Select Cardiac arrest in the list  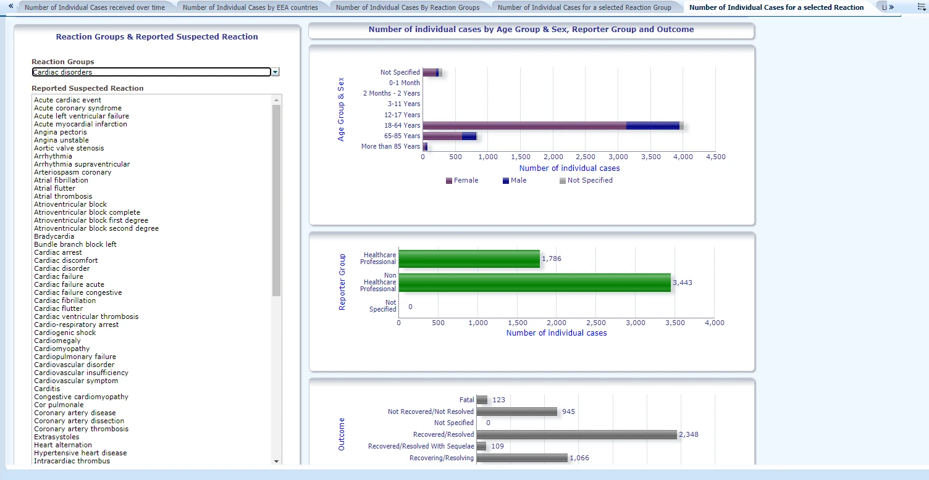coord(58,252)
